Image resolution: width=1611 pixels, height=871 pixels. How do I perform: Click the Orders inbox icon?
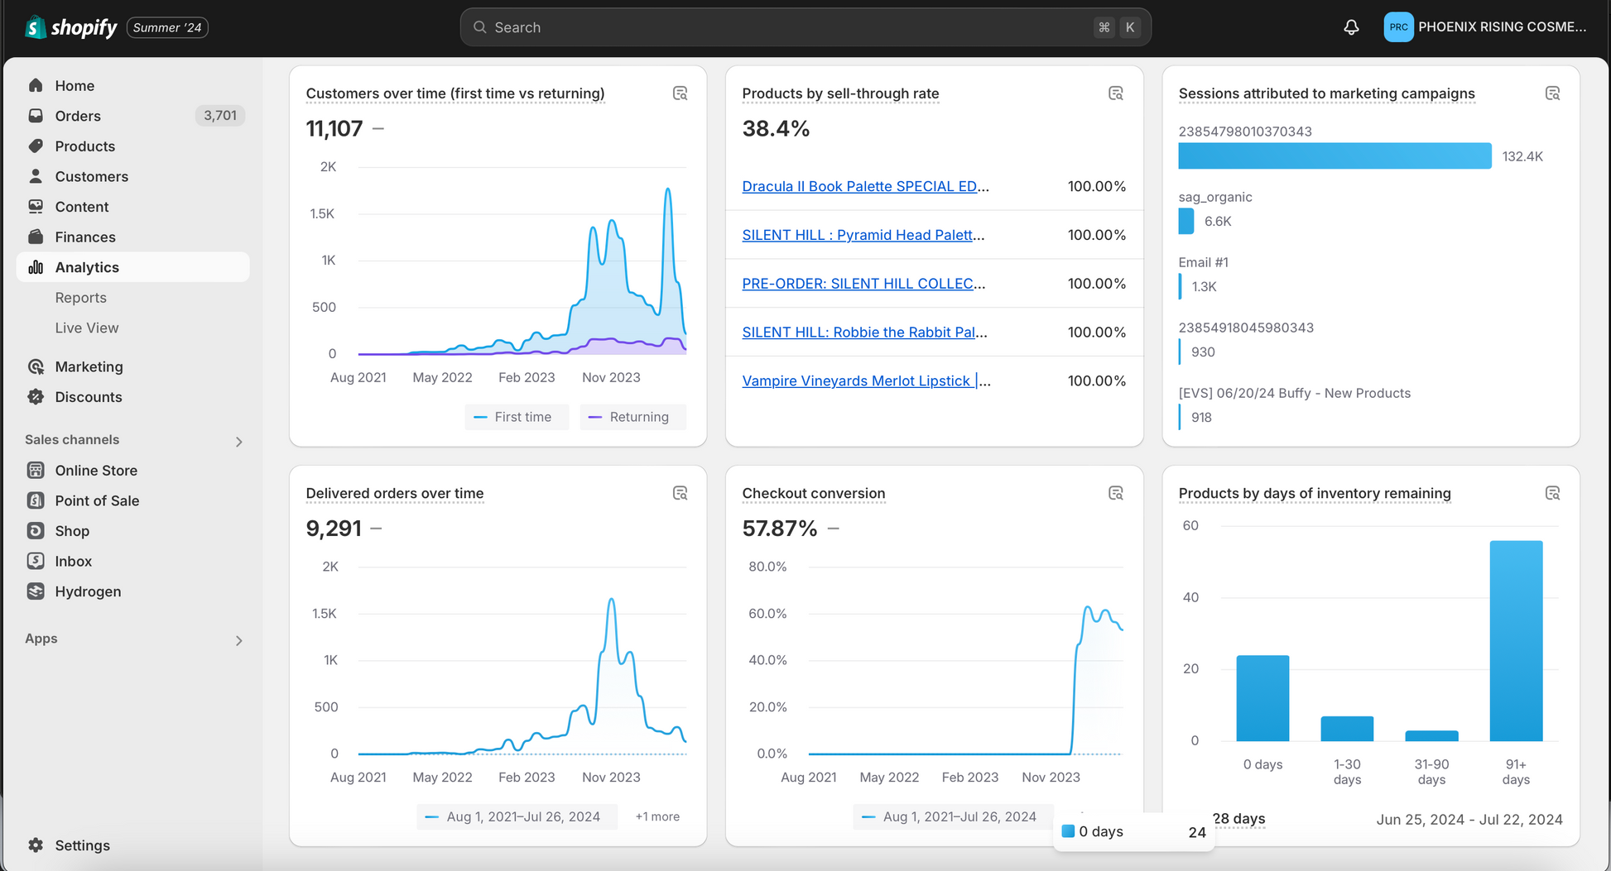[x=36, y=116]
